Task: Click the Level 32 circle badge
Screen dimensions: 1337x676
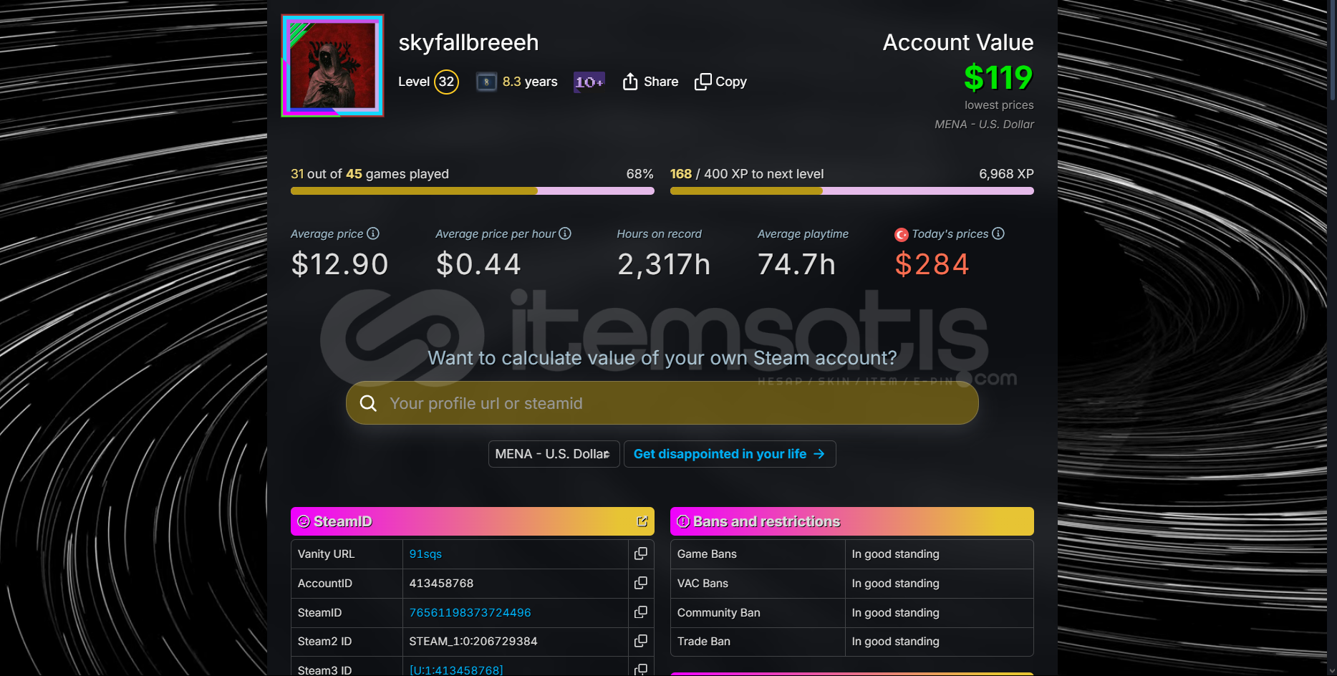Action: coord(446,82)
